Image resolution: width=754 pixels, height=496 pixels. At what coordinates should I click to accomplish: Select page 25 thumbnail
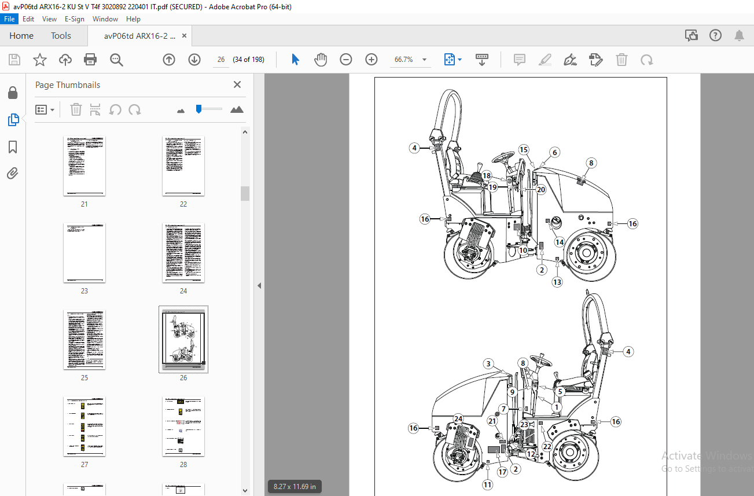(84, 340)
